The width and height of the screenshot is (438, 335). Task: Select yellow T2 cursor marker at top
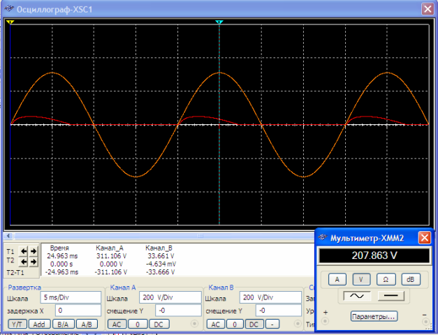point(10,22)
